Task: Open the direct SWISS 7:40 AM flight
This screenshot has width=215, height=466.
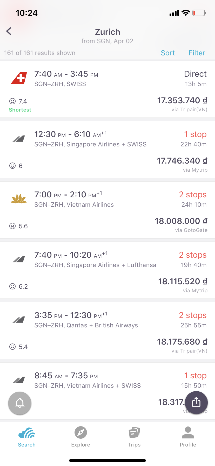Action: 107,89
